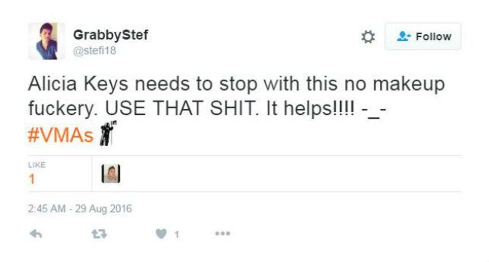Screen dimensions: 489x262
Task: Open the GrabbyStef display name link
Action: [111, 35]
